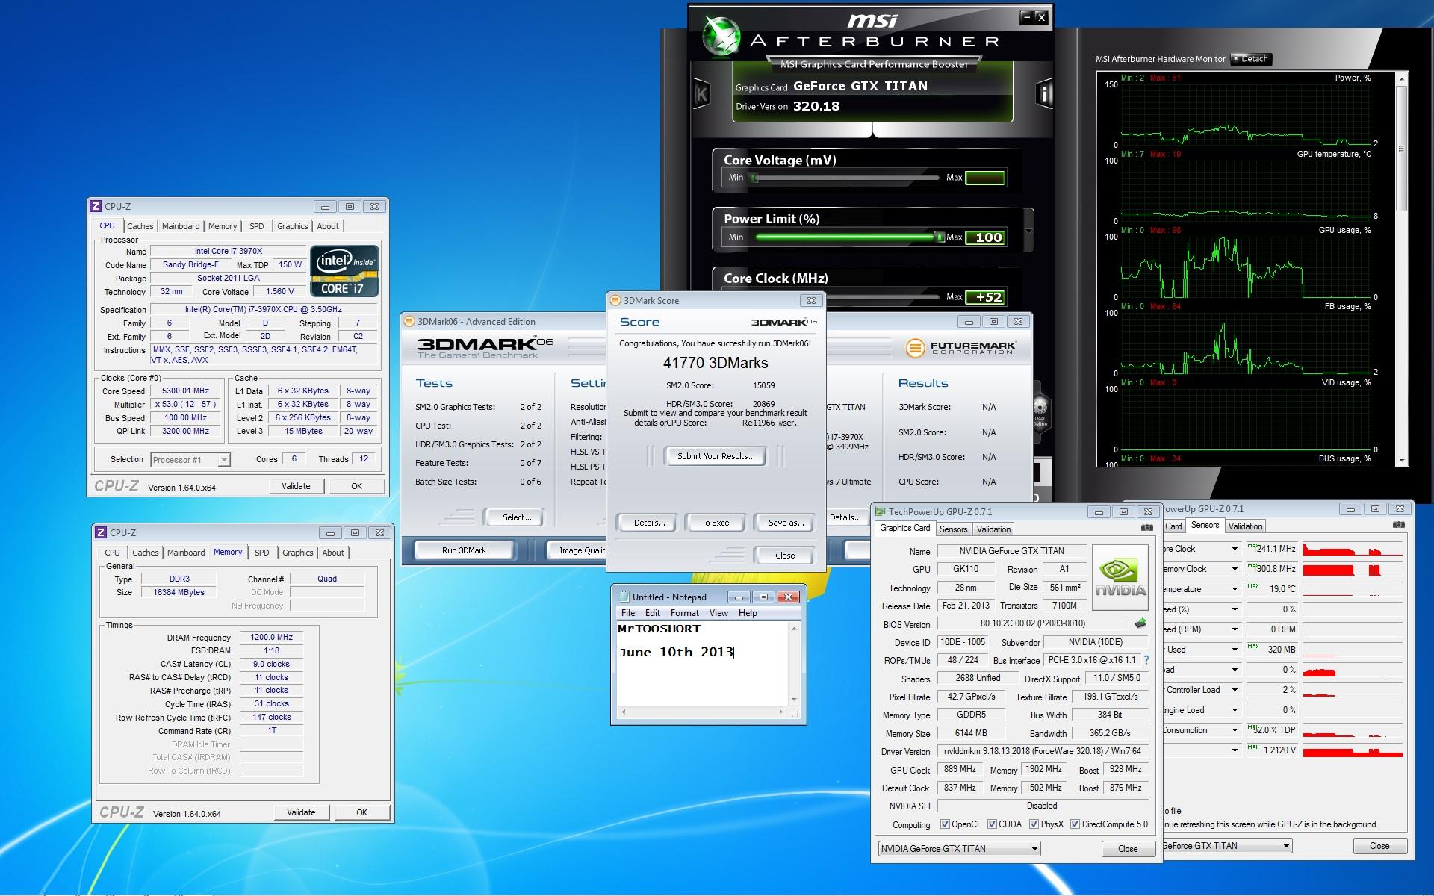1434x896 pixels.
Task: Click Save as in the 3DMark Score dialog
Action: tap(786, 523)
